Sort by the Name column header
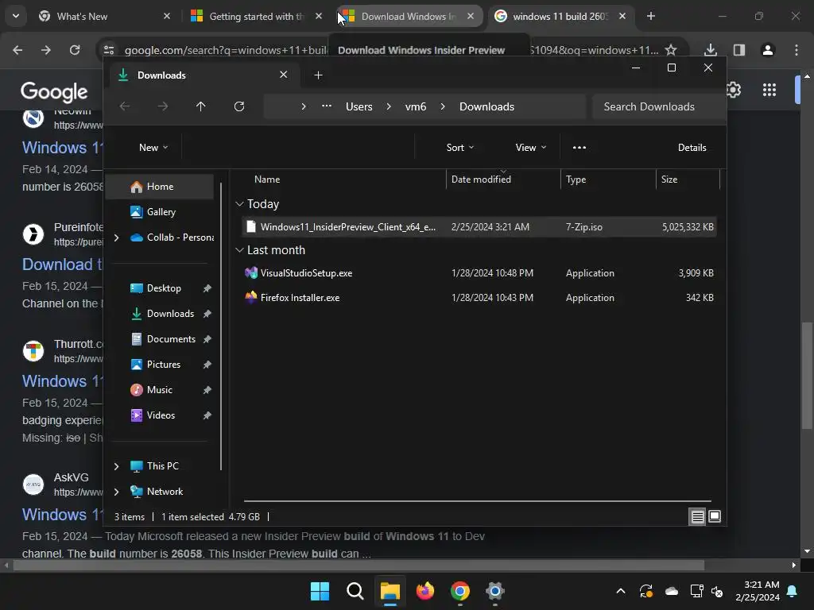814x610 pixels. [343, 180]
